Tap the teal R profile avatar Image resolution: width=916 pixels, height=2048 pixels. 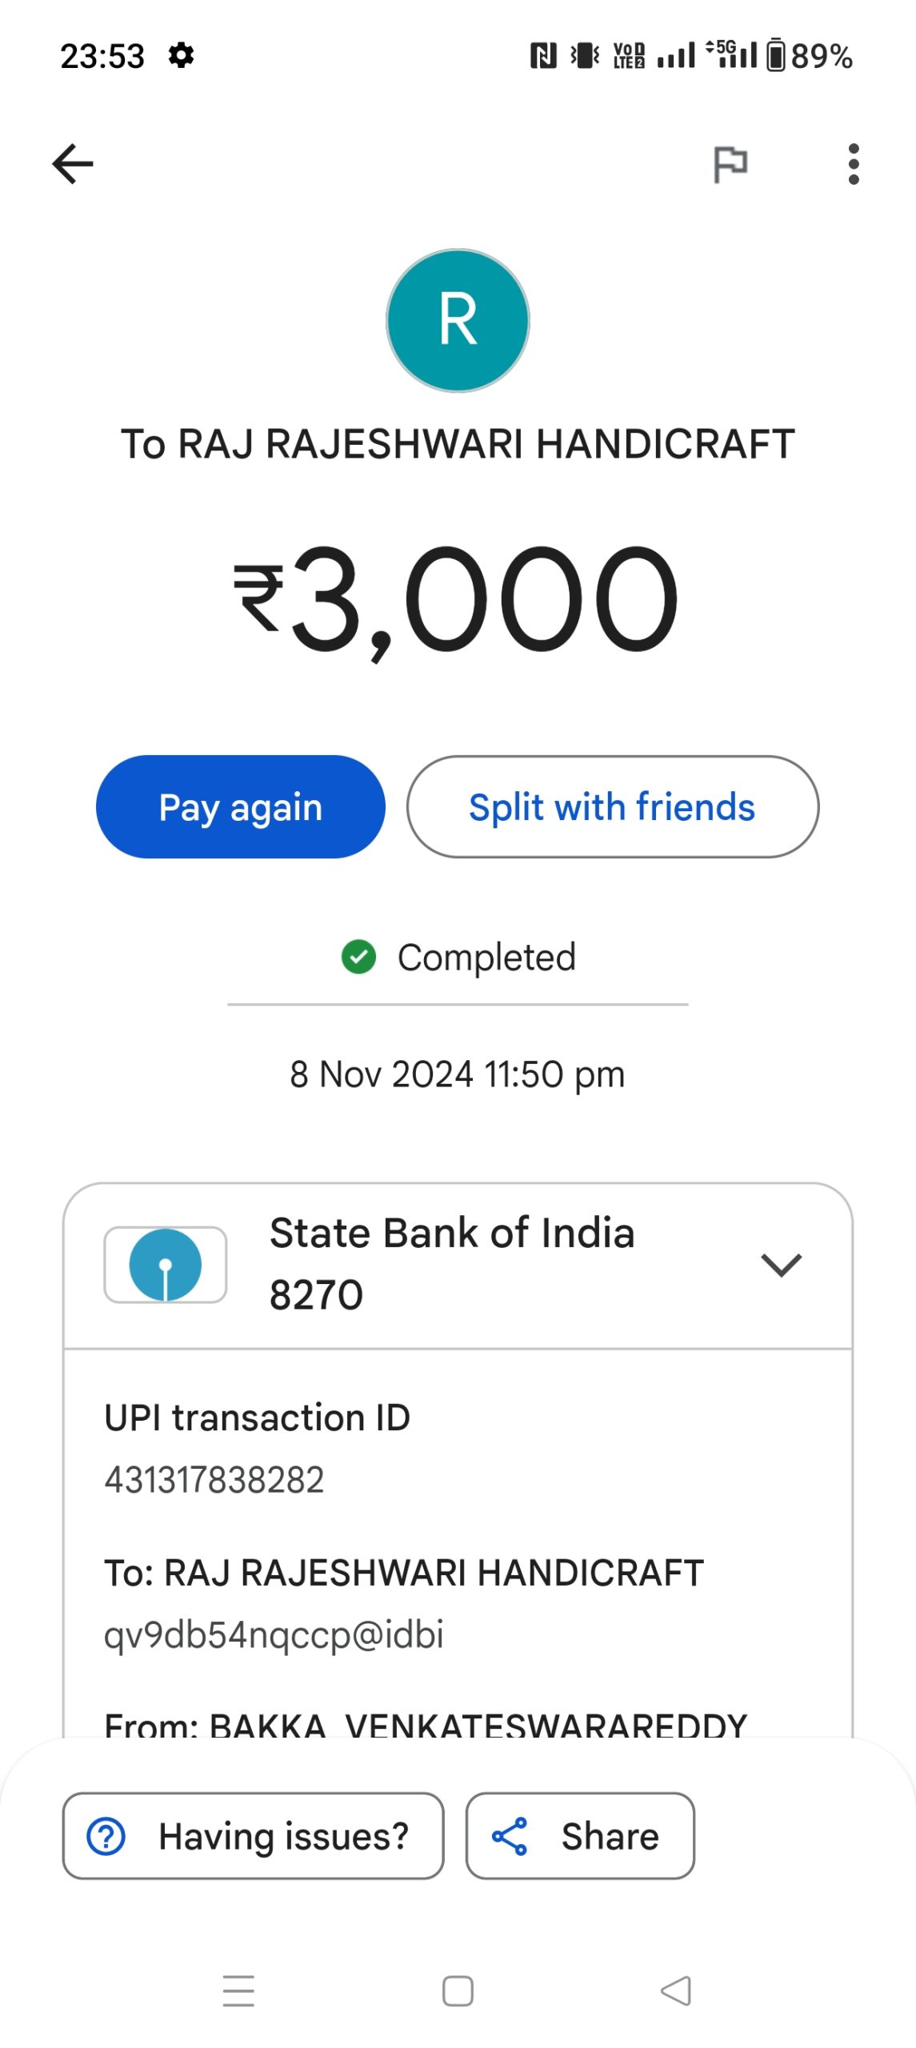click(x=458, y=320)
